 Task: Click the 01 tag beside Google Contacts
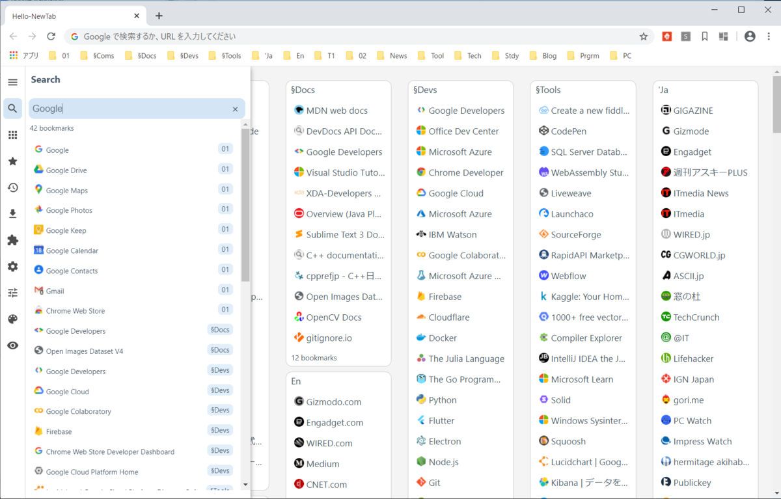point(225,269)
